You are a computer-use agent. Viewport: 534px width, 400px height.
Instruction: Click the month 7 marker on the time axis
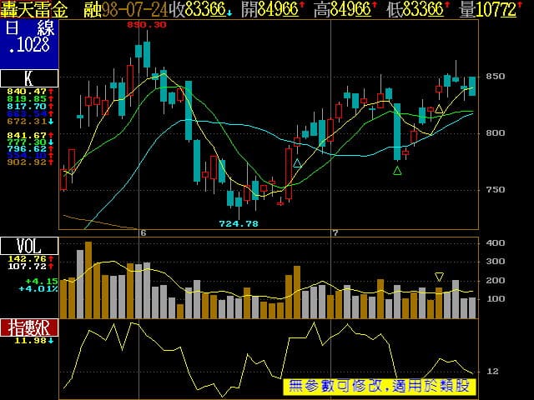click(x=335, y=232)
